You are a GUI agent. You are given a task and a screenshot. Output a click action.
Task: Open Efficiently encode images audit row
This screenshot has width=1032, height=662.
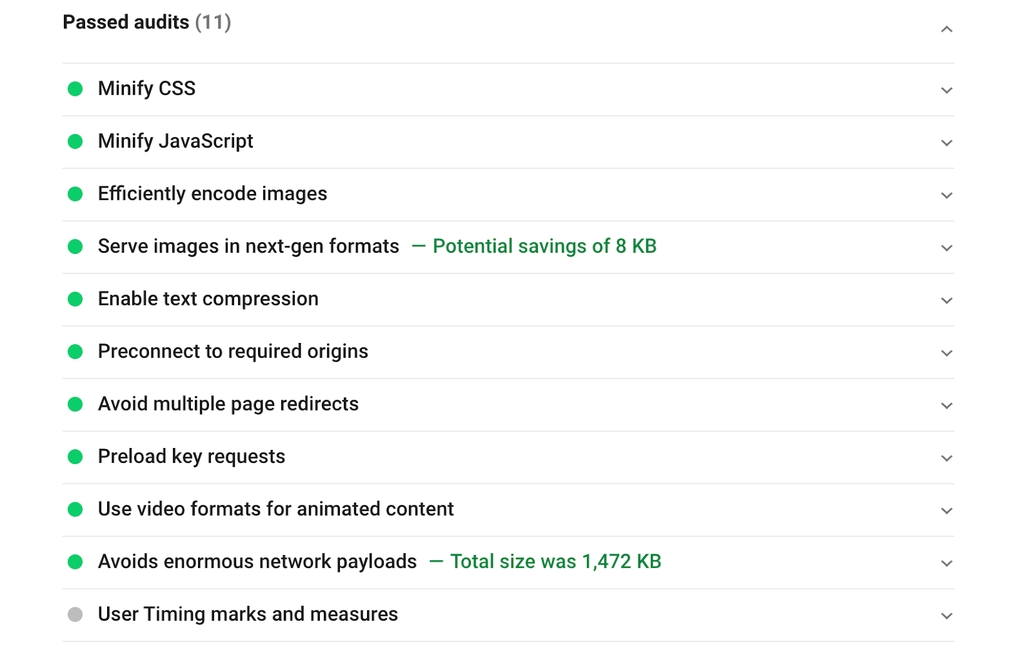click(x=508, y=195)
